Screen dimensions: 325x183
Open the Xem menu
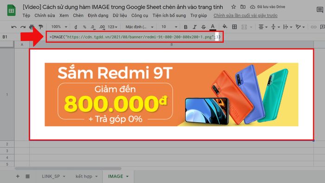point(64,15)
